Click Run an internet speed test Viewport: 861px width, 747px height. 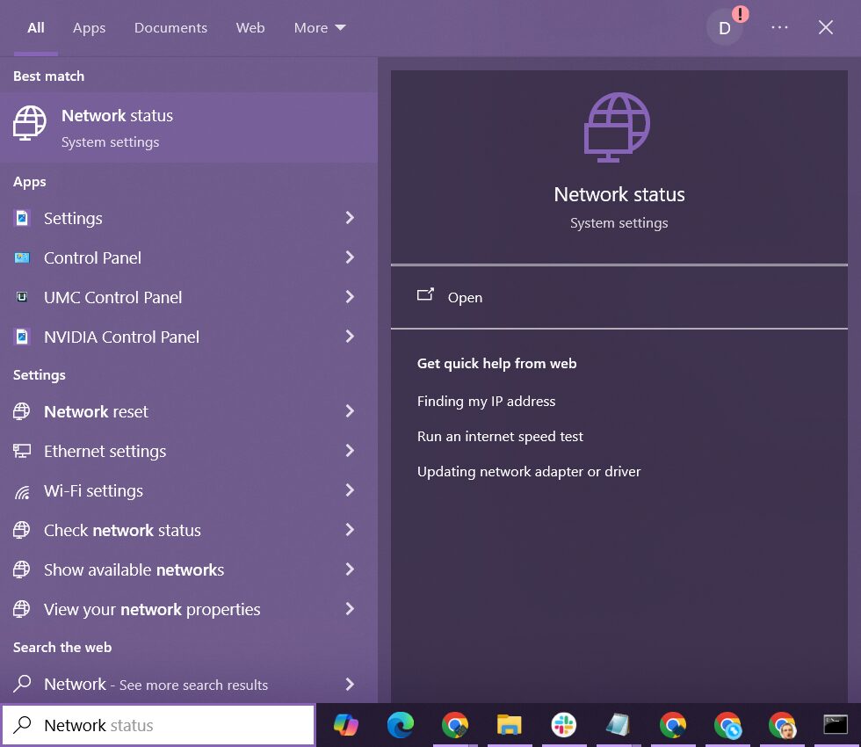[x=500, y=436]
